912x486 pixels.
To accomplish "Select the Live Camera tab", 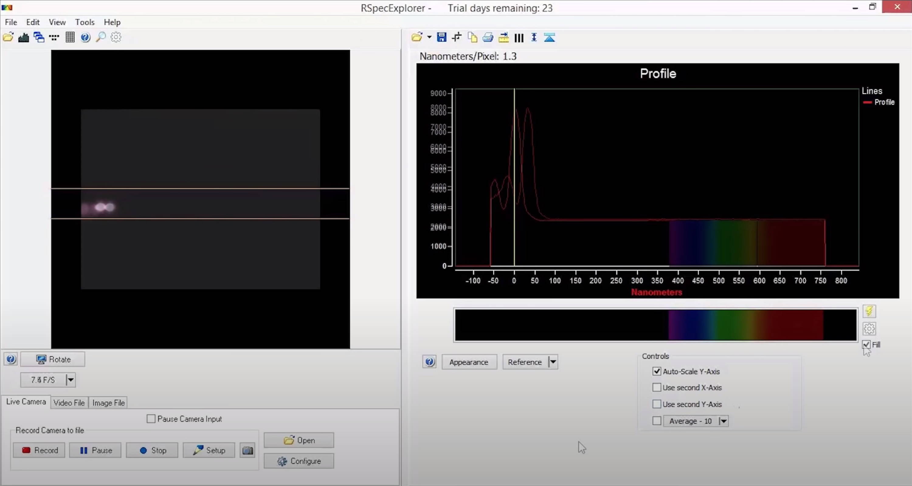I will coord(26,402).
